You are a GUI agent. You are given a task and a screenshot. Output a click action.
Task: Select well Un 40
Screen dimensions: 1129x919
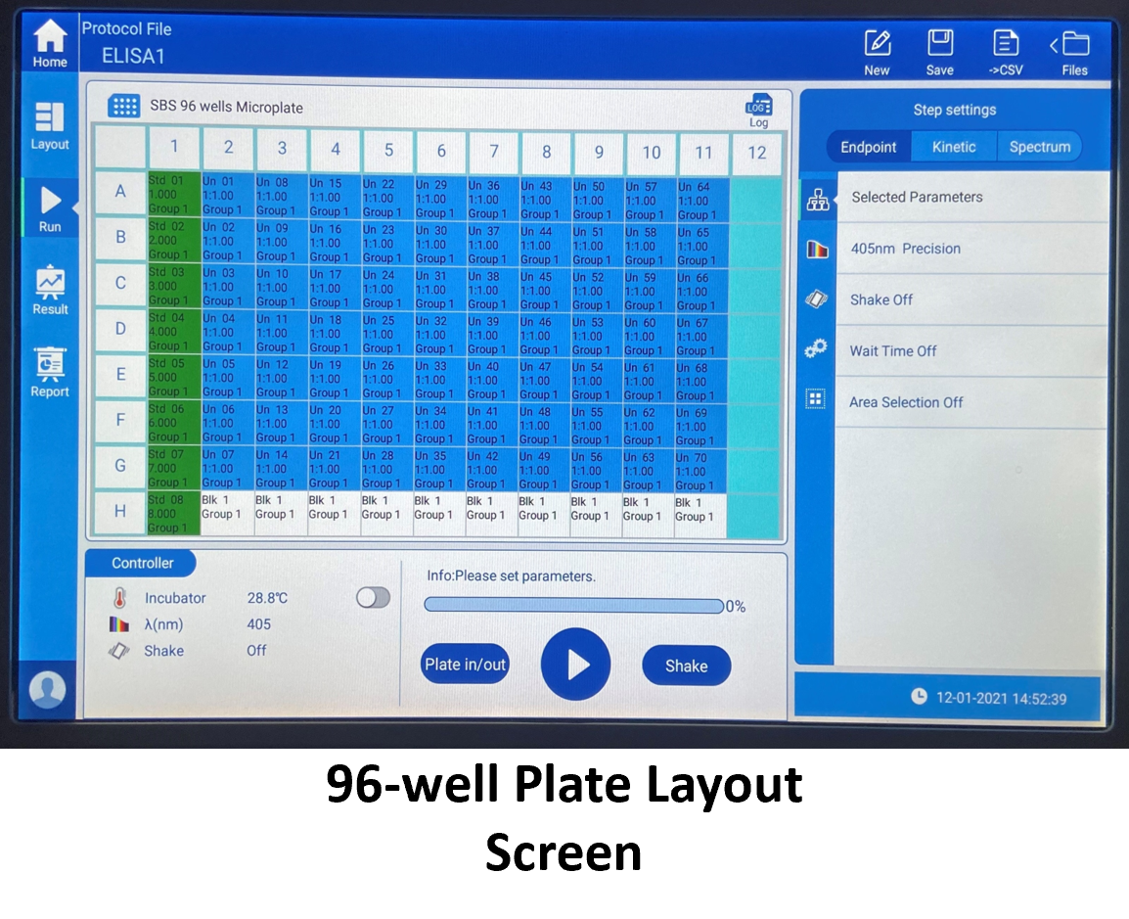click(x=492, y=380)
